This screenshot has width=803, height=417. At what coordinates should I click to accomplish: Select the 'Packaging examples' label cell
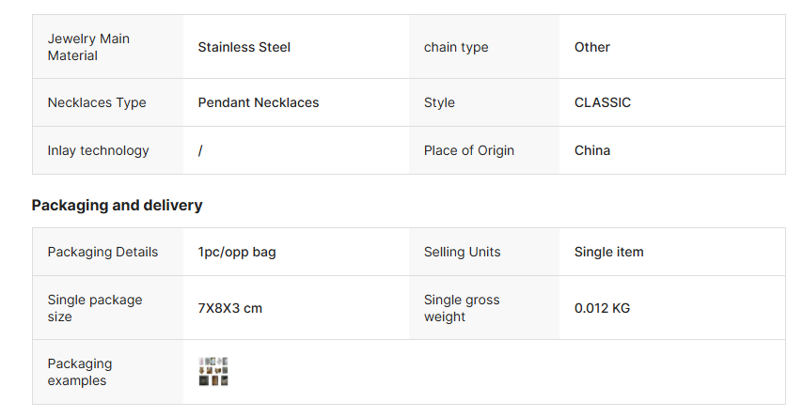pos(80,372)
